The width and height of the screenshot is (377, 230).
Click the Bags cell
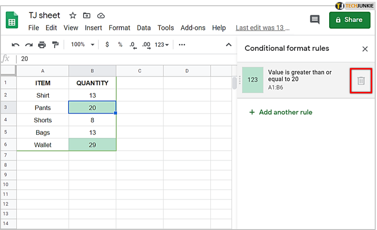pos(43,133)
